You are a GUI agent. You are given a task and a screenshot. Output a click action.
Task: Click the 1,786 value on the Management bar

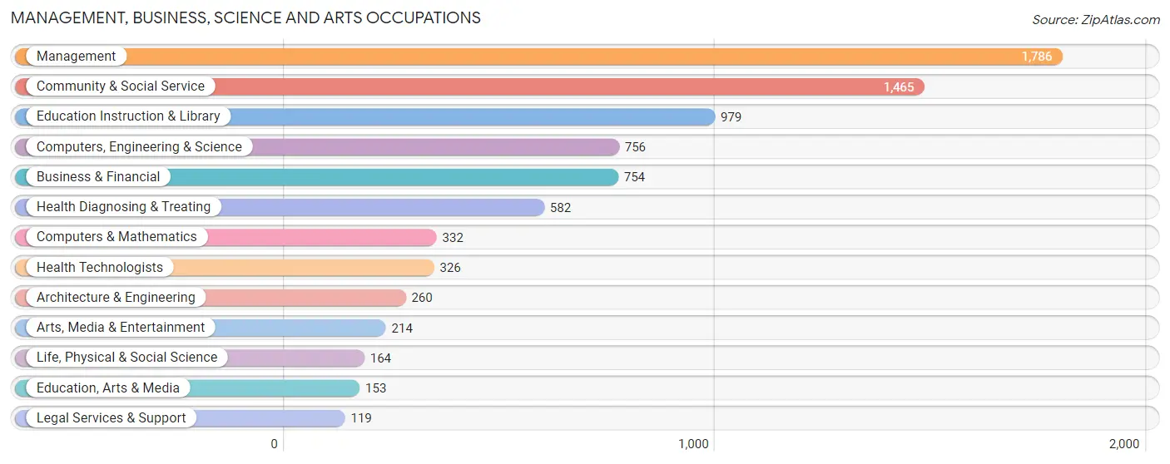1037,57
